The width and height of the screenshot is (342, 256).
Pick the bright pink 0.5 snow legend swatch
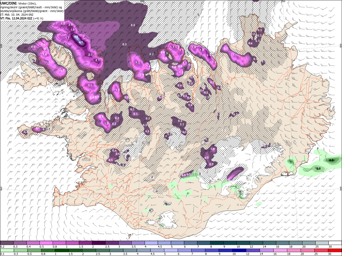coord(46,243)
